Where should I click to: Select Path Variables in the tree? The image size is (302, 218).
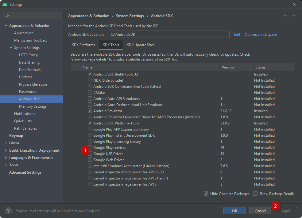(x=25, y=128)
